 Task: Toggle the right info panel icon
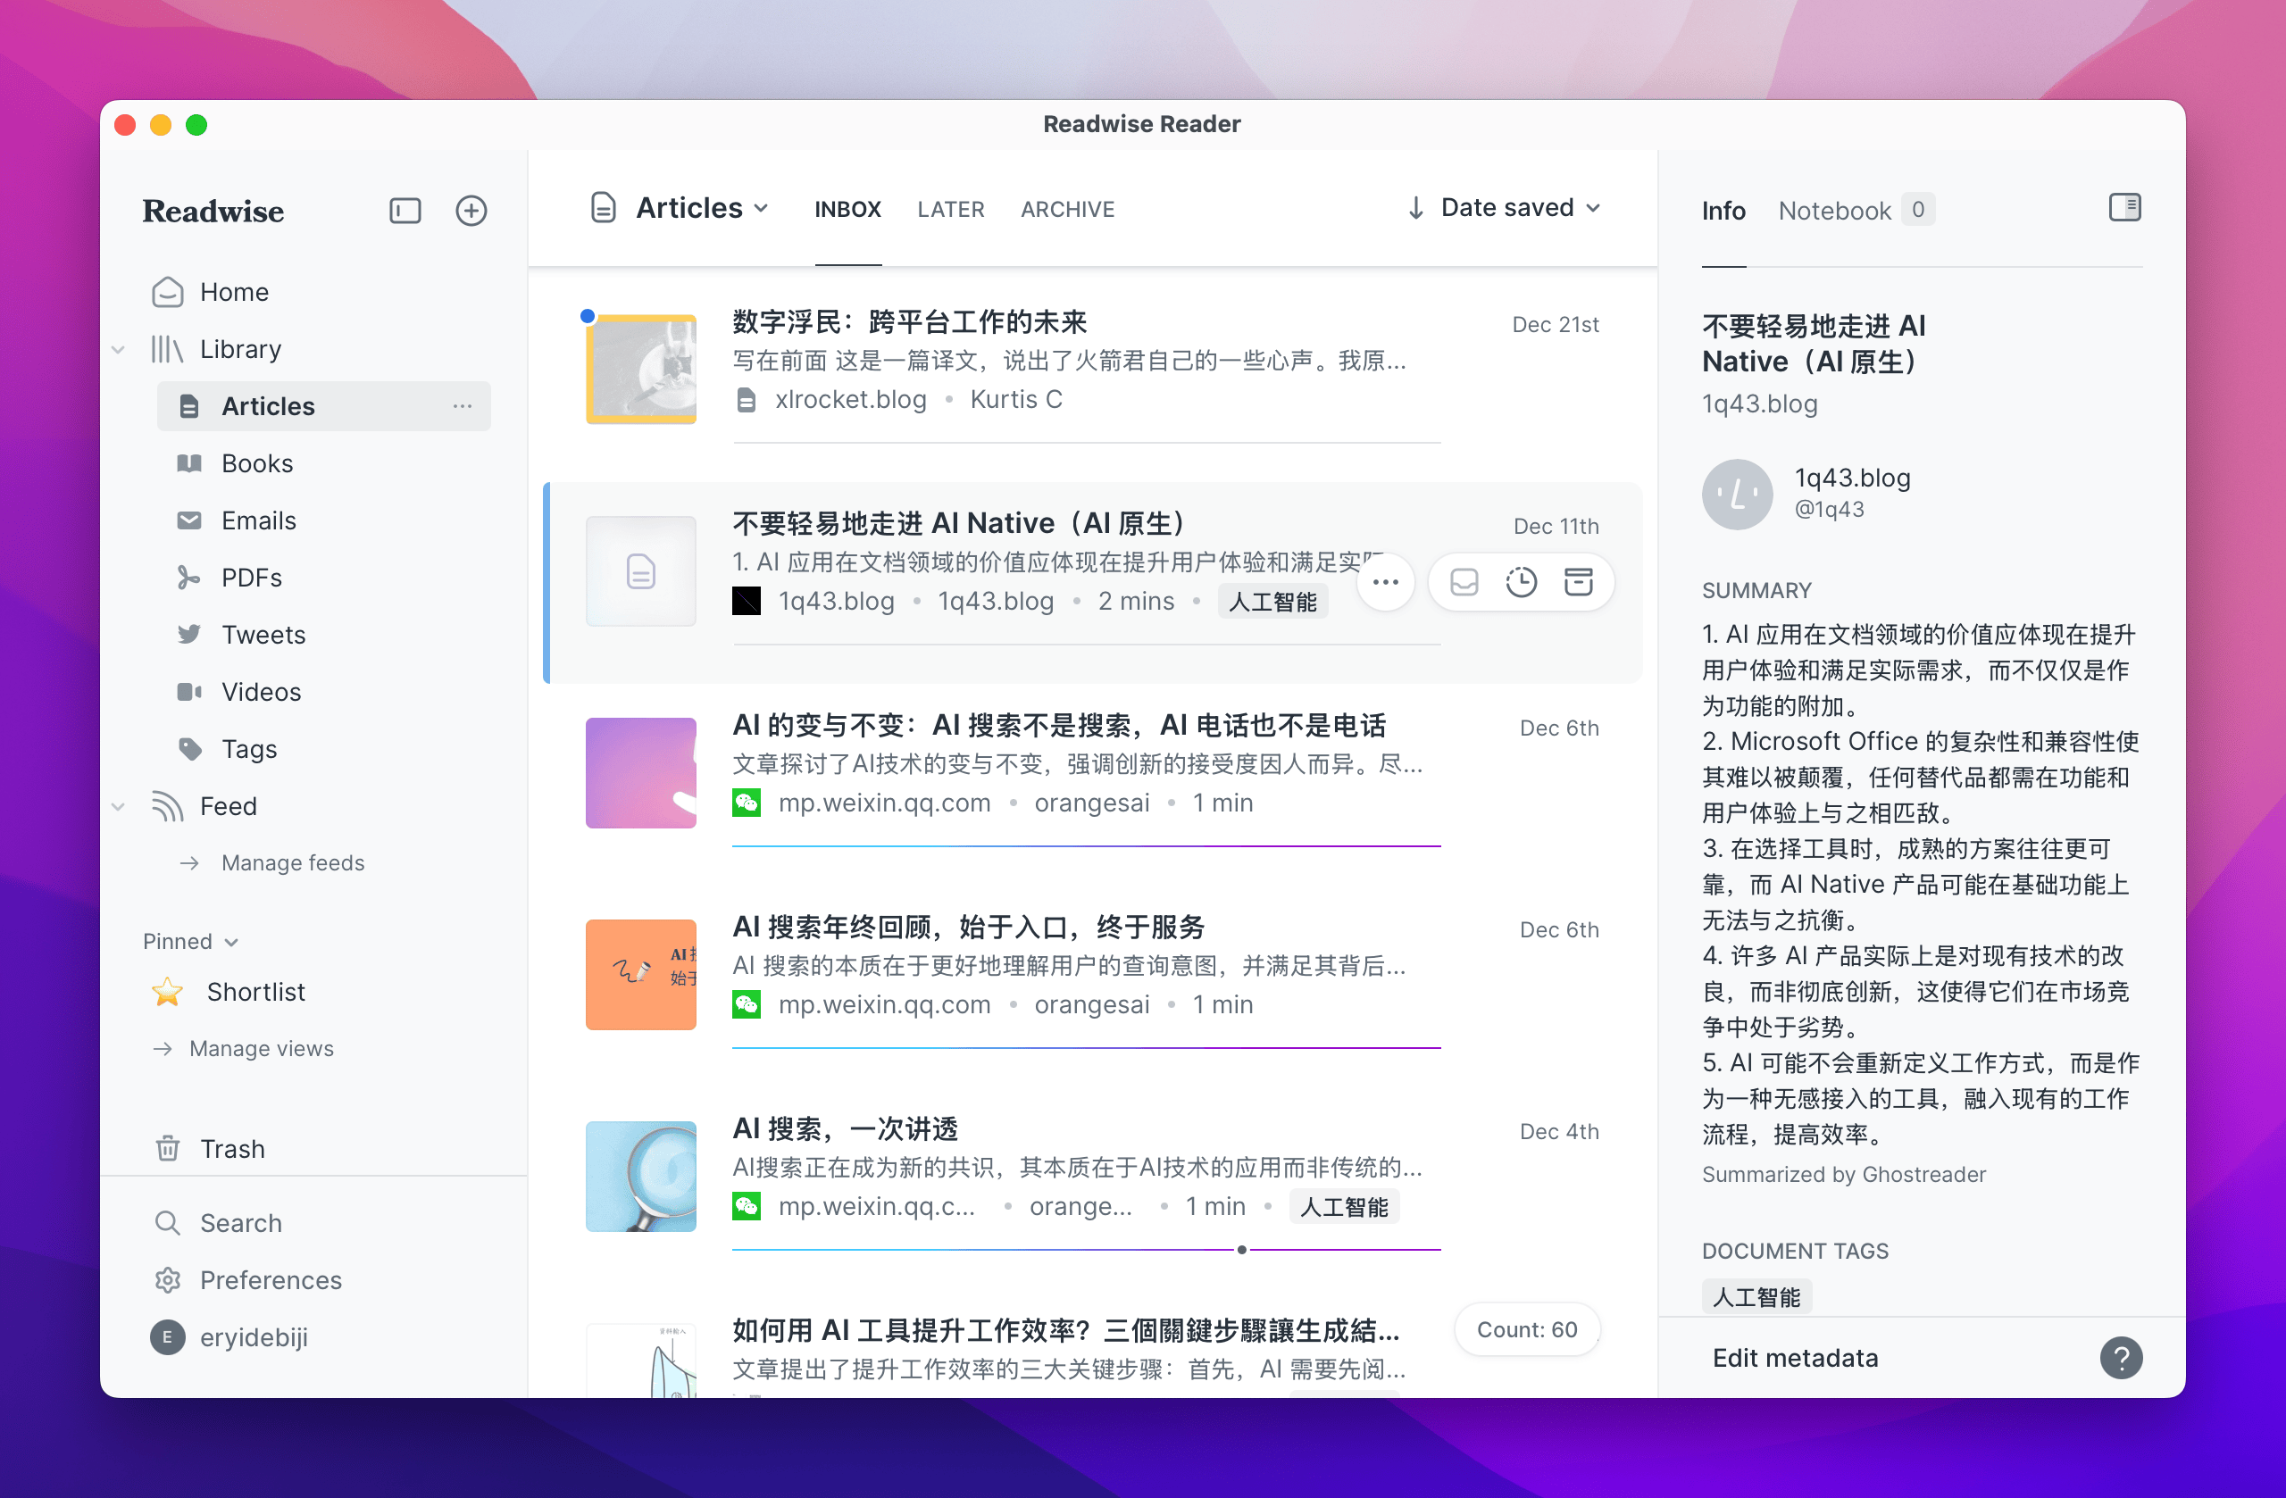click(x=2124, y=207)
